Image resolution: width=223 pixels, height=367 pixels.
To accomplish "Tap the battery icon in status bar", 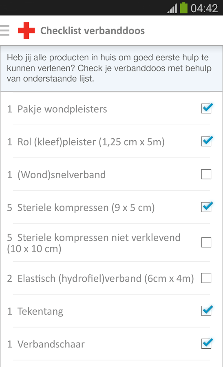I will pyautogui.click(x=184, y=8).
